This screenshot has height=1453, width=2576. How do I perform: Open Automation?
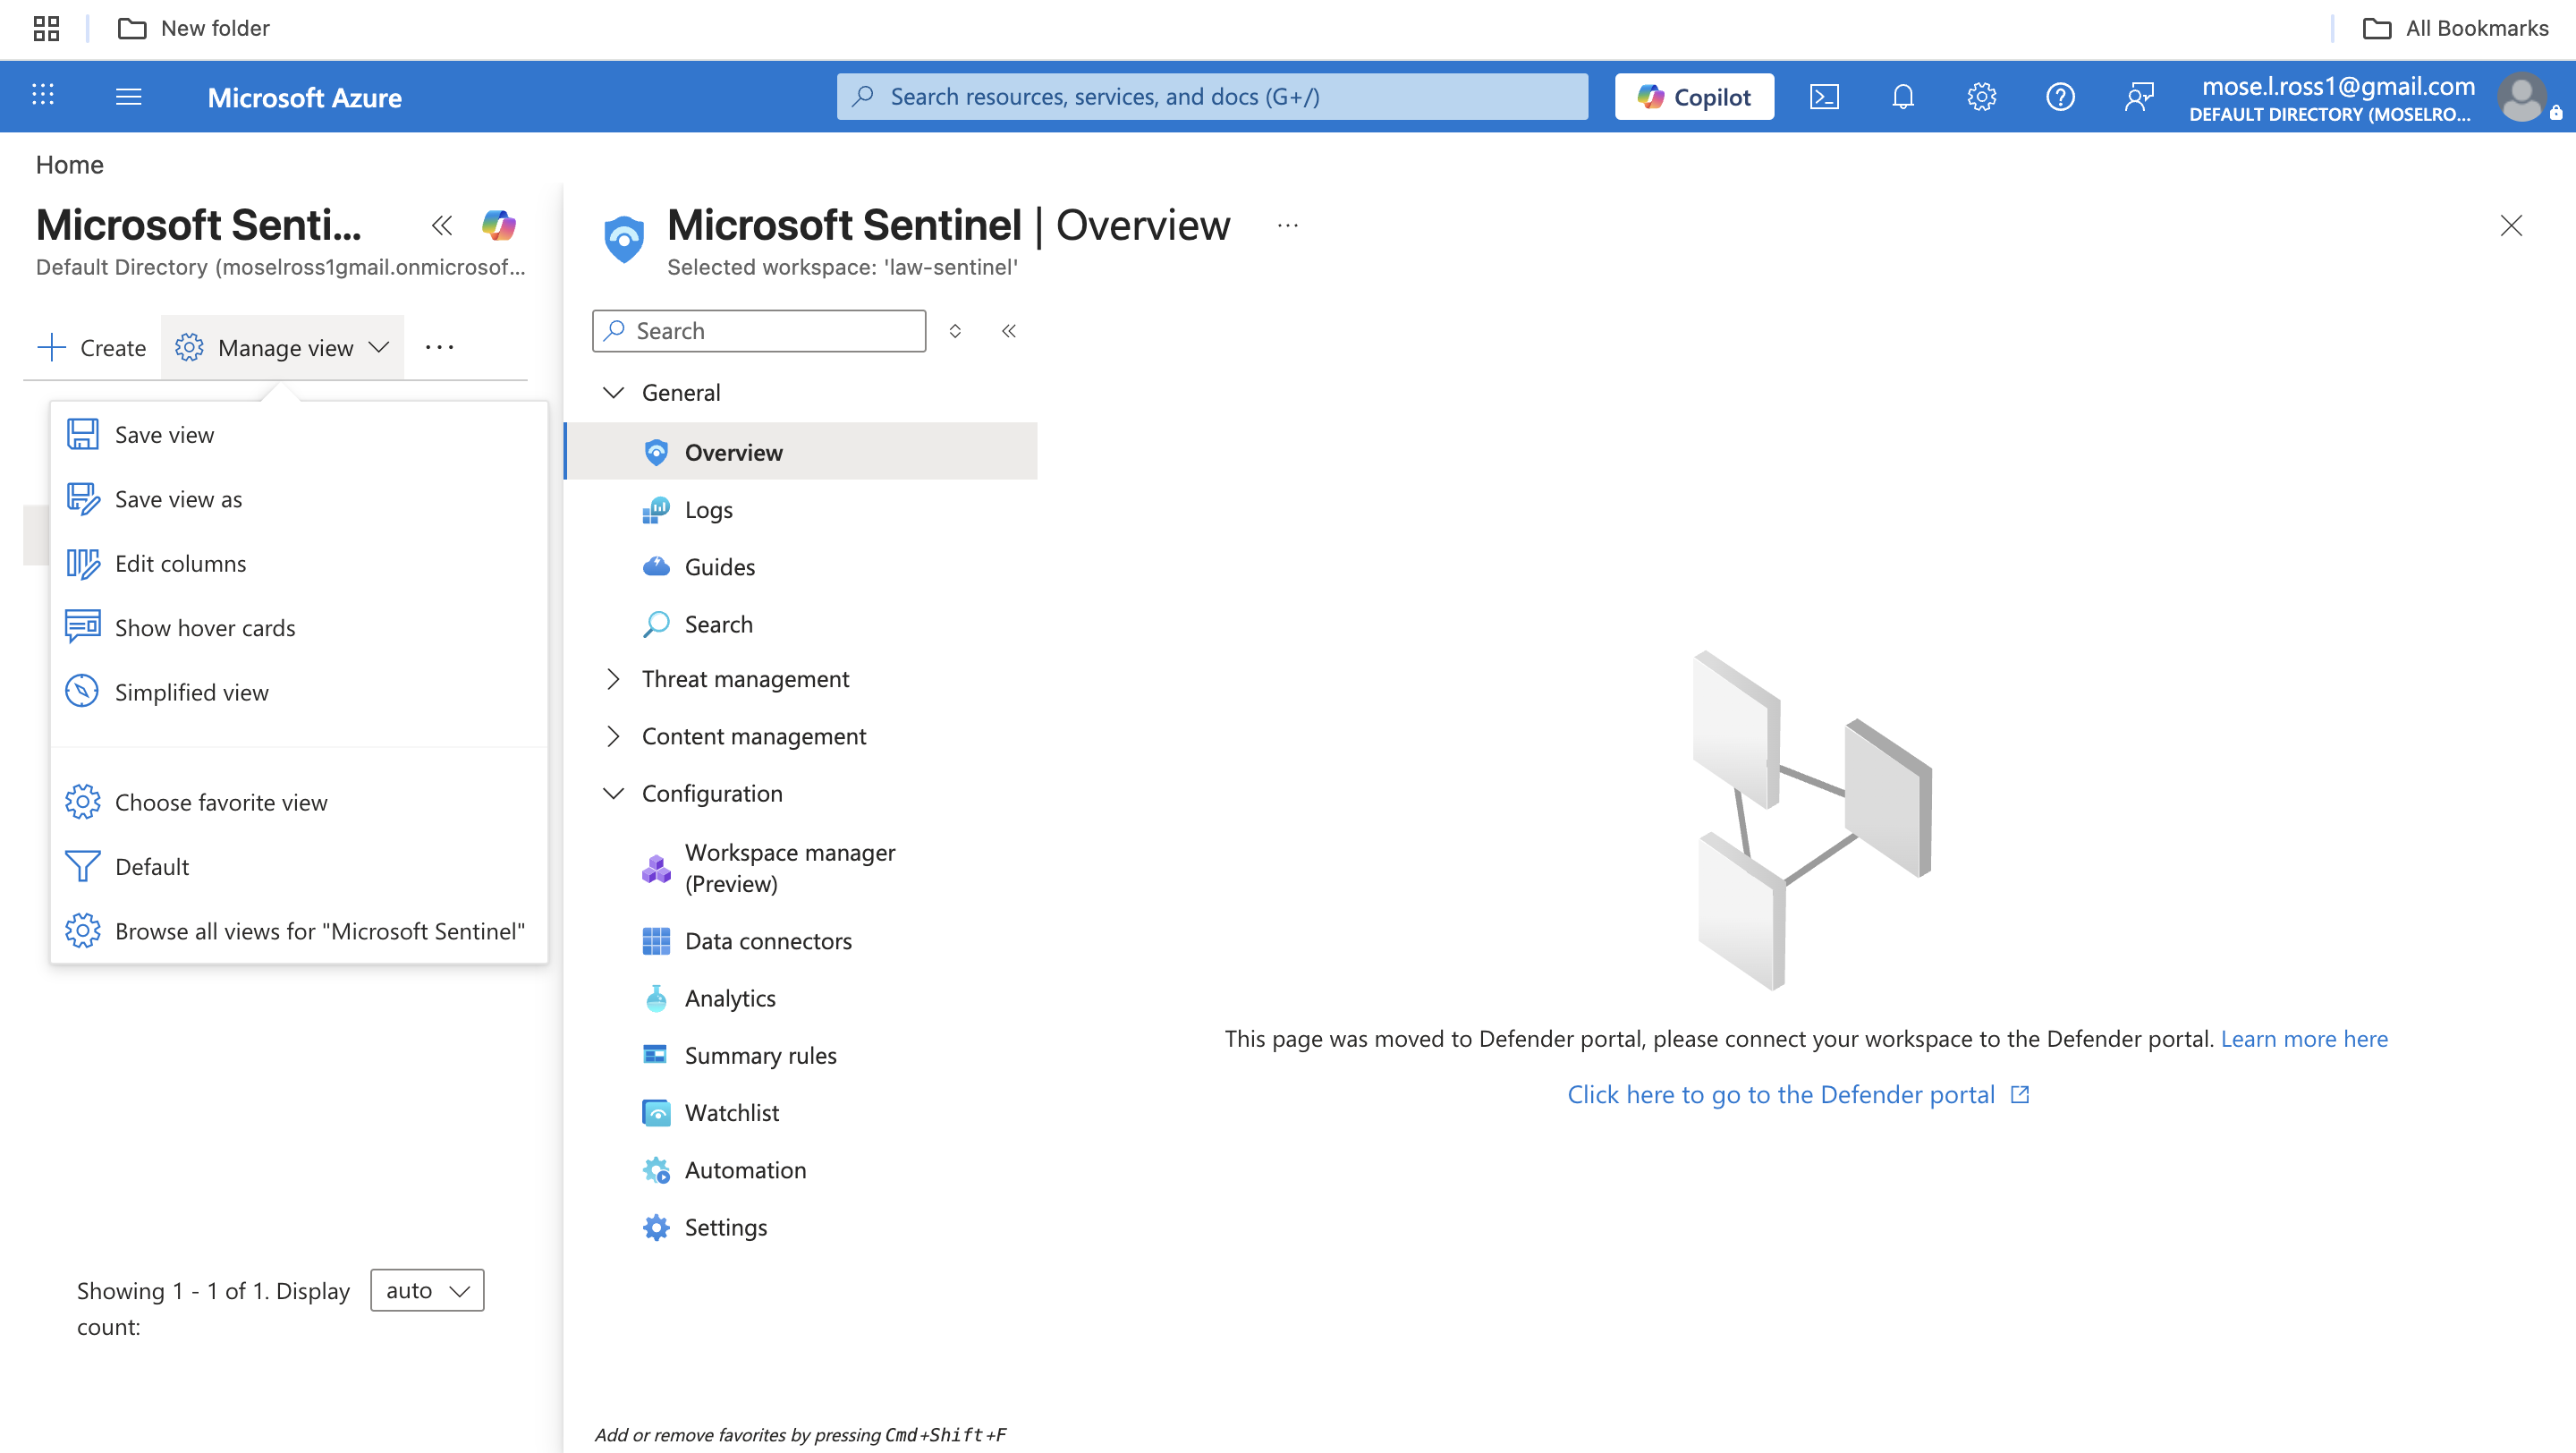point(745,1170)
